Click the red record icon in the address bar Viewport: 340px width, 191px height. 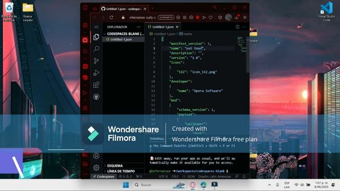click(x=198, y=18)
